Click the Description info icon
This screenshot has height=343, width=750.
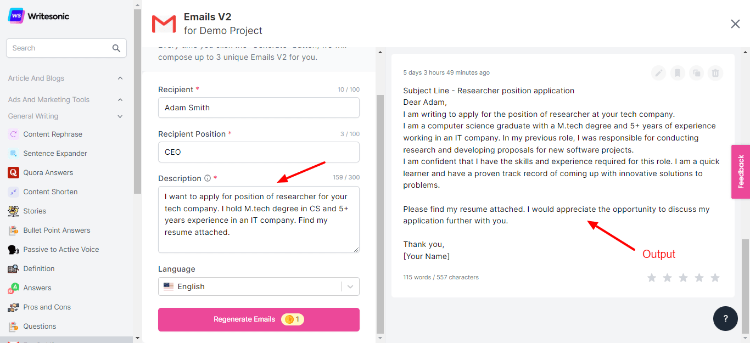point(208,178)
